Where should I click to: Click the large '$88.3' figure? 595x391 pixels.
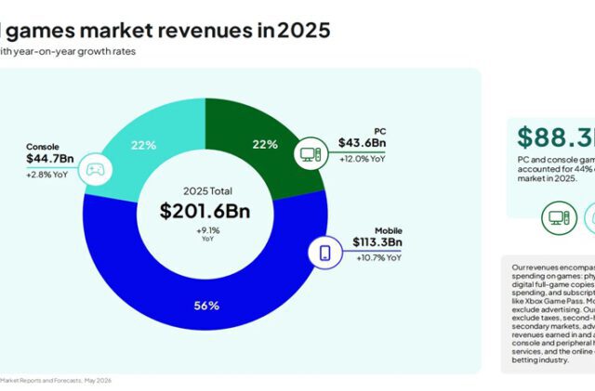(556, 137)
